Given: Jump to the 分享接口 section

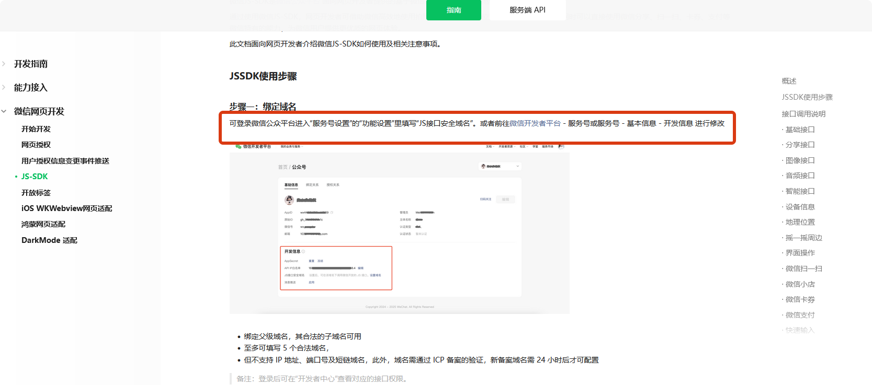Looking at the screenshot, I should tap(800, 145).
